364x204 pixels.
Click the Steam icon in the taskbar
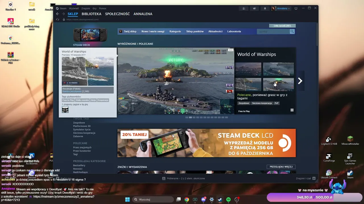[220, 199]
